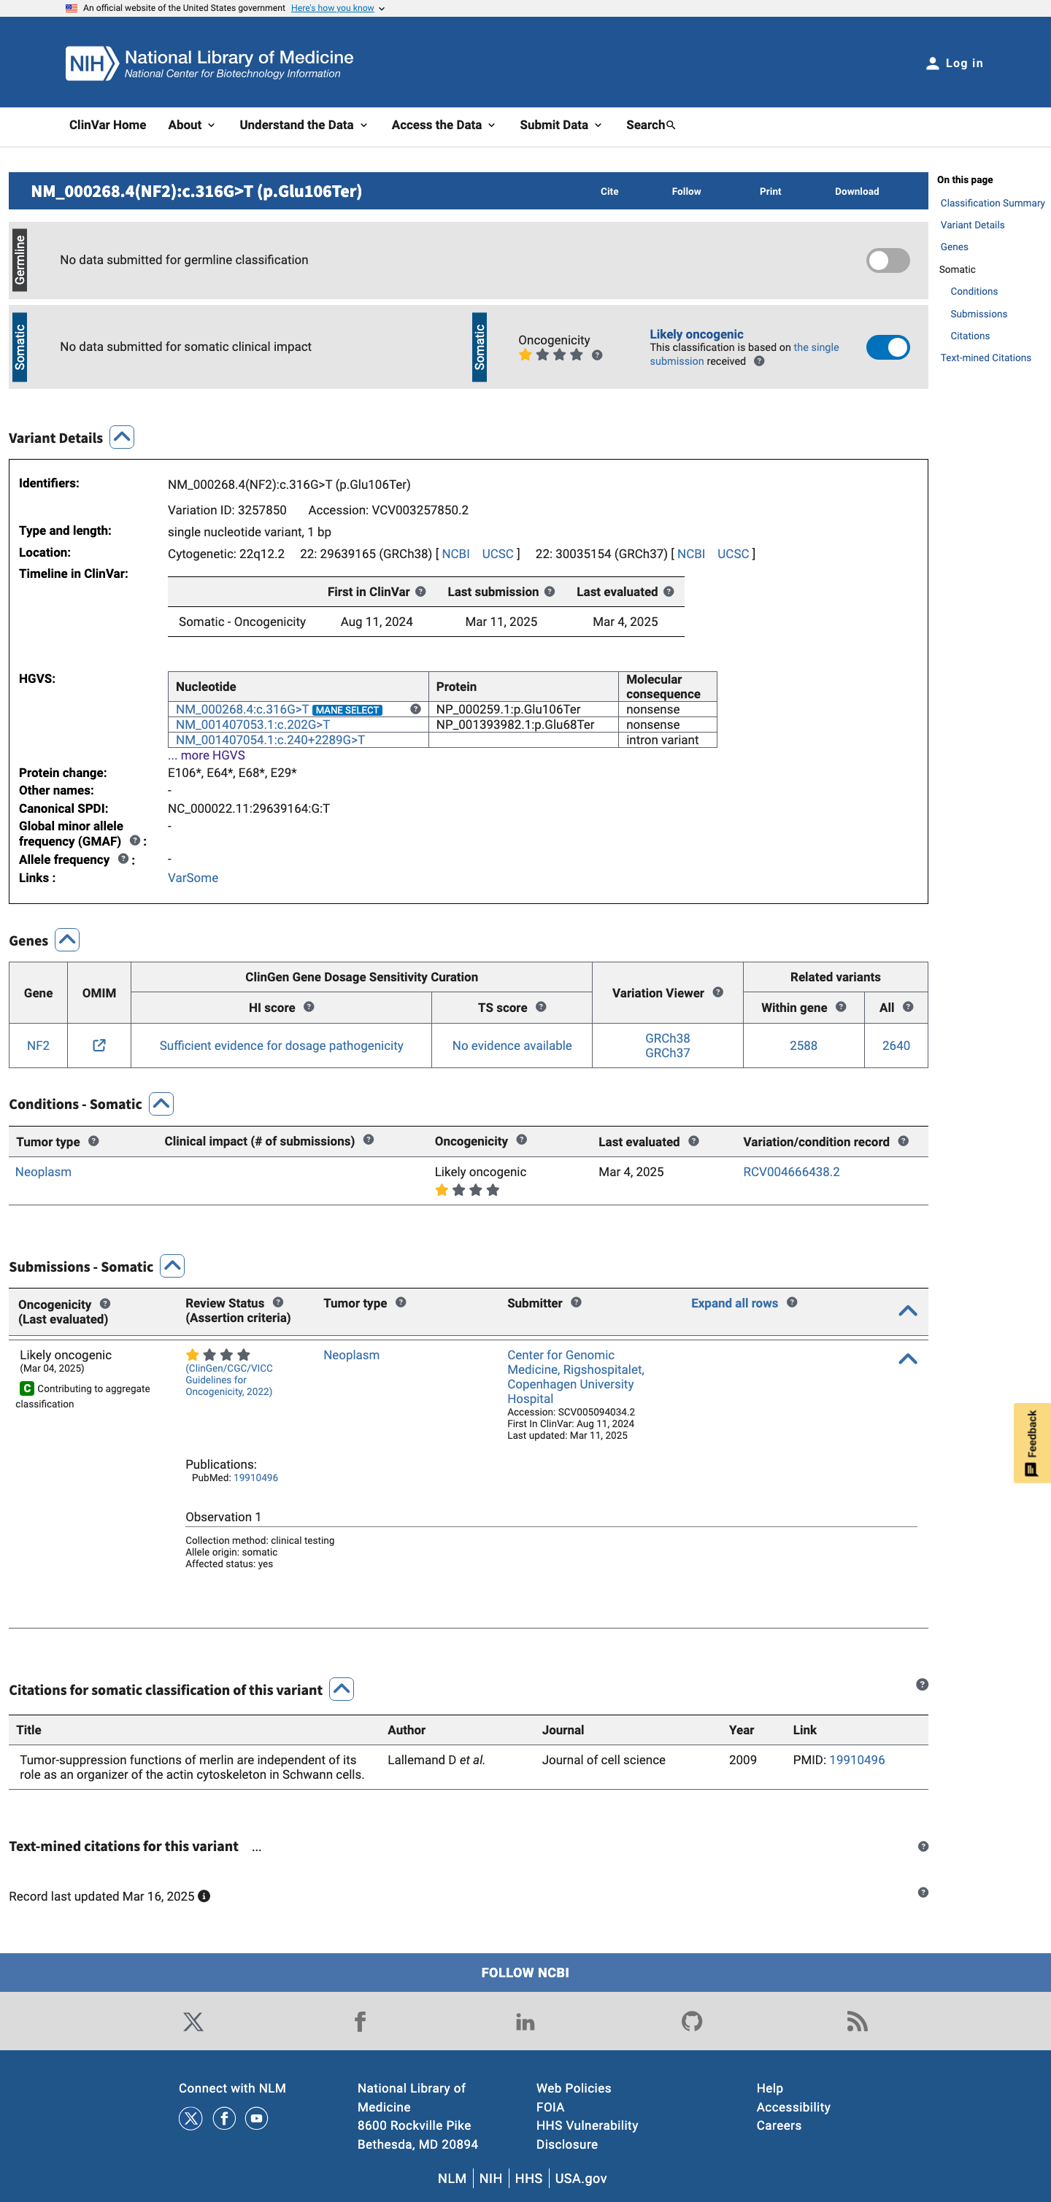This screenshot has width=1051, height=2202.
Task: Click help icon beside Submitter
Action: point(576,1302)
